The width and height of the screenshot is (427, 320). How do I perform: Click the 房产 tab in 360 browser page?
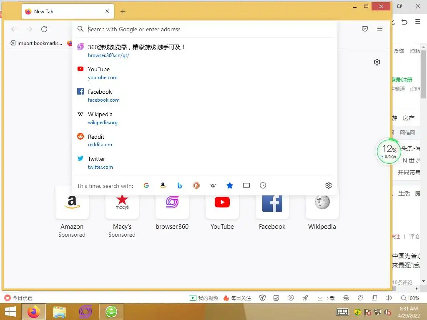(409, 118)
